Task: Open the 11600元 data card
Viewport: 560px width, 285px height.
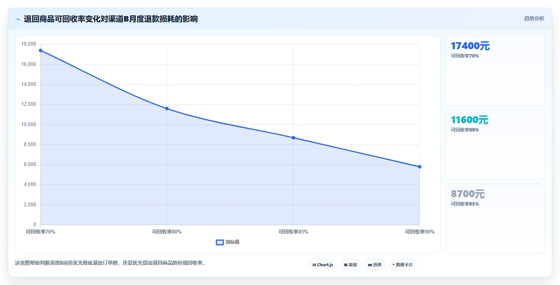Action: click(495, 144)
